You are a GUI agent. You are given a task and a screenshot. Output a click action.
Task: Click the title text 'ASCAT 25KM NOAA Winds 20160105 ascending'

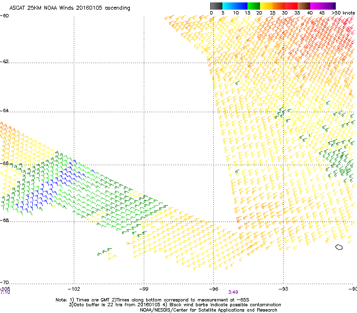[x=69, y=8]
